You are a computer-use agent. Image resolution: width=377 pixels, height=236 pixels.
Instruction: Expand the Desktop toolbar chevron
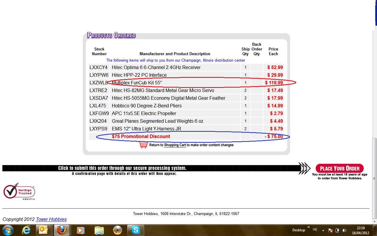308,227
